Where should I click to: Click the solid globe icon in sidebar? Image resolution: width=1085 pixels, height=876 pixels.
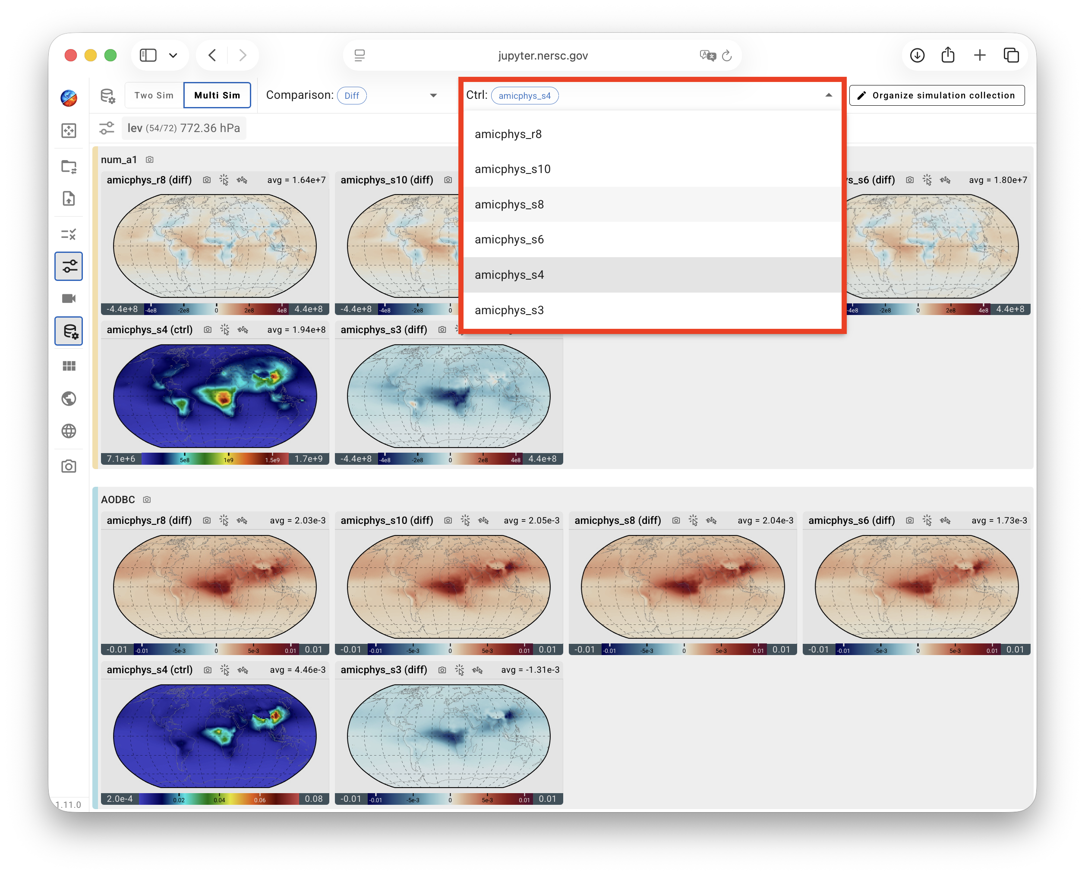pyautogui.click(x=69, y=399)
